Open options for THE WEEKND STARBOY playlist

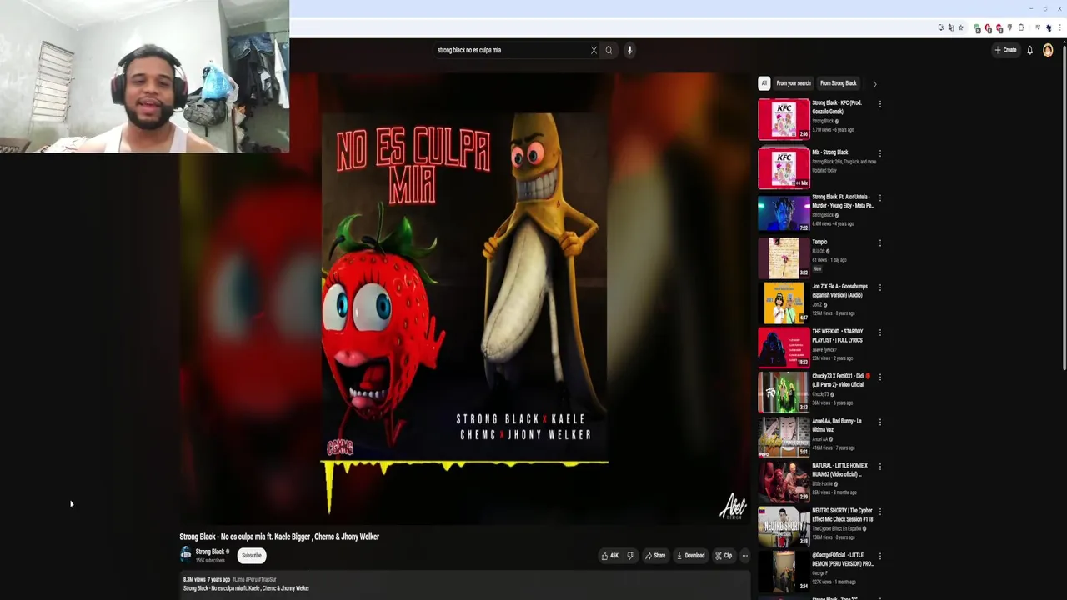point(879,332)
